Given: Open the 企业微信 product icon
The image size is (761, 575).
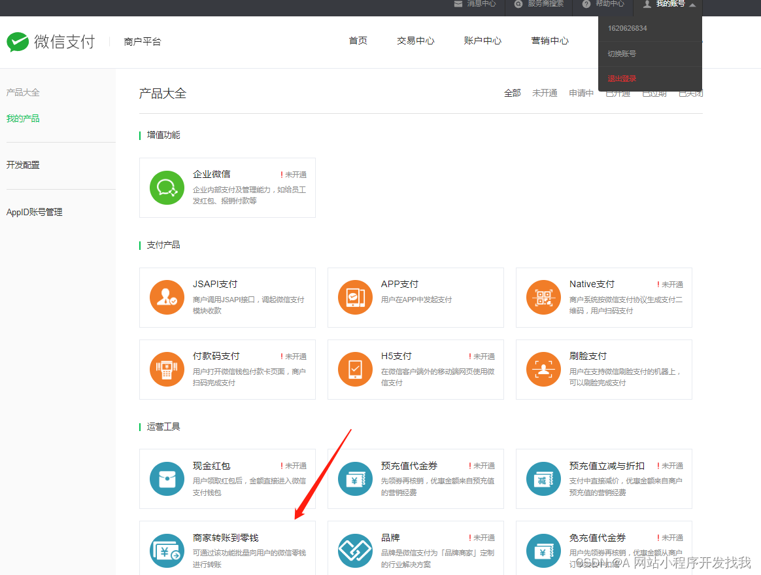Looking at the screenshot, I should [167, 188].
